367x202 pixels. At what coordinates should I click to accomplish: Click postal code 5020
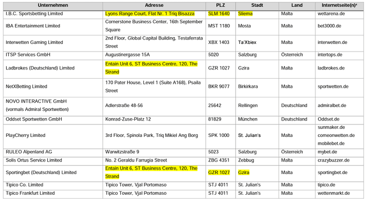pyautogui.click(x=213, y=54)
